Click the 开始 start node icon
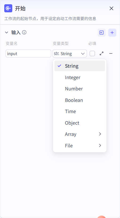 coord(8,8)
